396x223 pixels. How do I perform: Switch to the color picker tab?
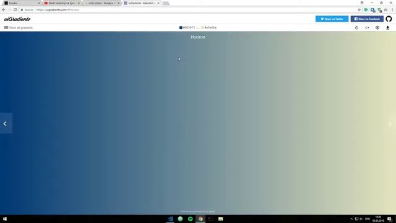click(101, 3)
